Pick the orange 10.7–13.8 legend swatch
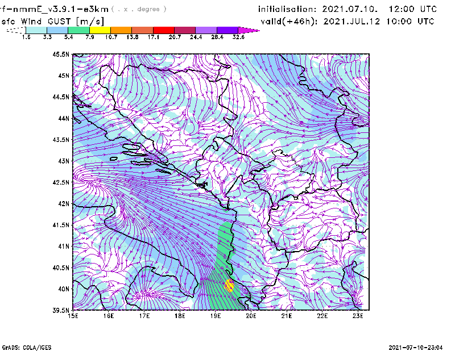 121,30
